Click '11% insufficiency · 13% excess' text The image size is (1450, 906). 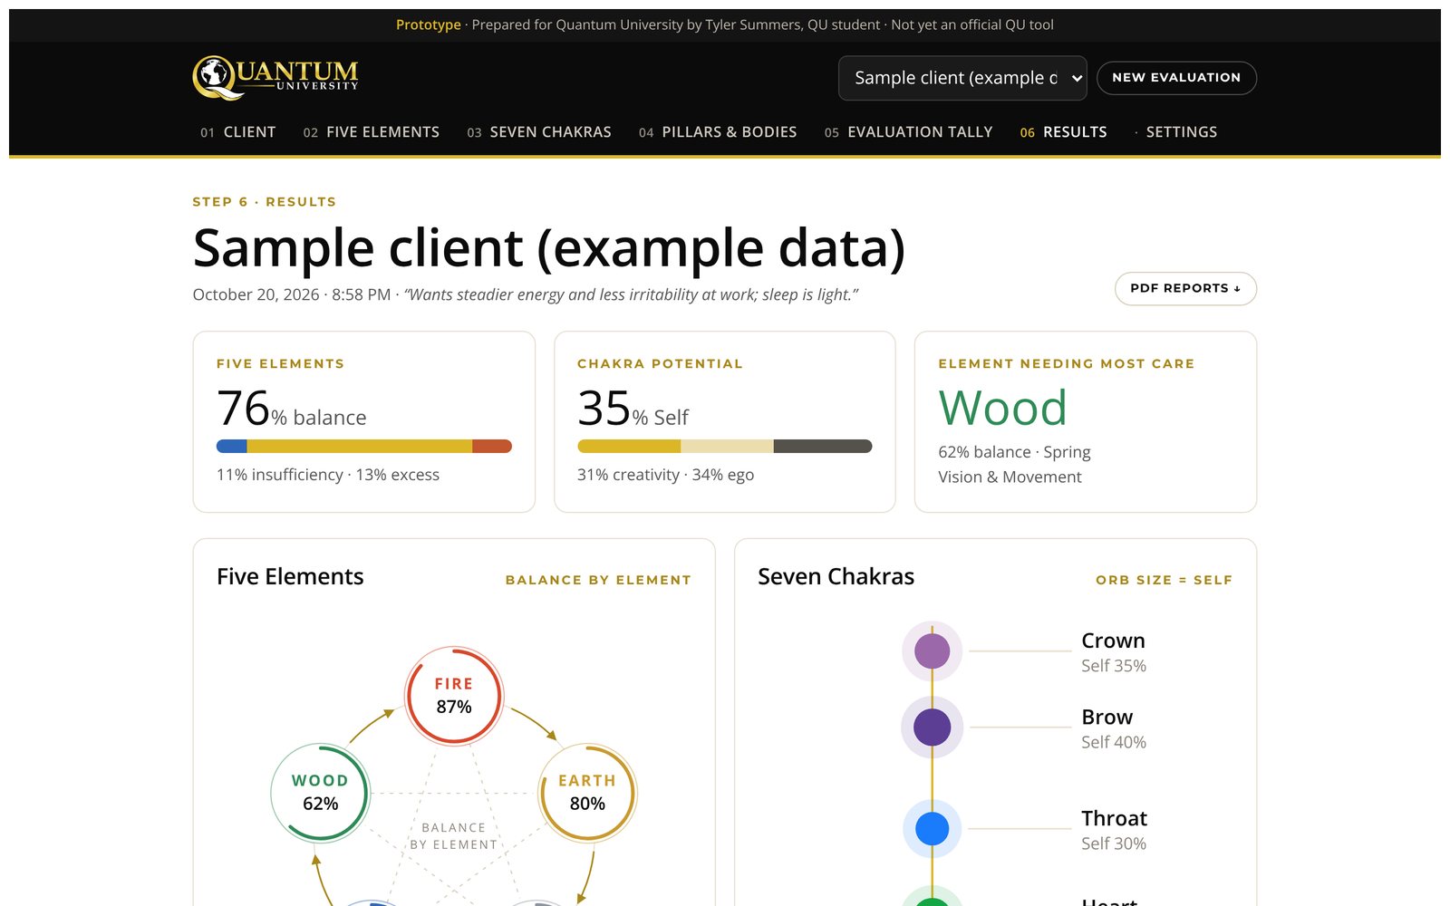pyautogui.click(x=328, y=475)
